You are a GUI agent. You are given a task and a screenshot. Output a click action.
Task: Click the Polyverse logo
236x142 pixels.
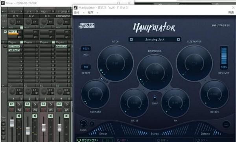point(221,26)
